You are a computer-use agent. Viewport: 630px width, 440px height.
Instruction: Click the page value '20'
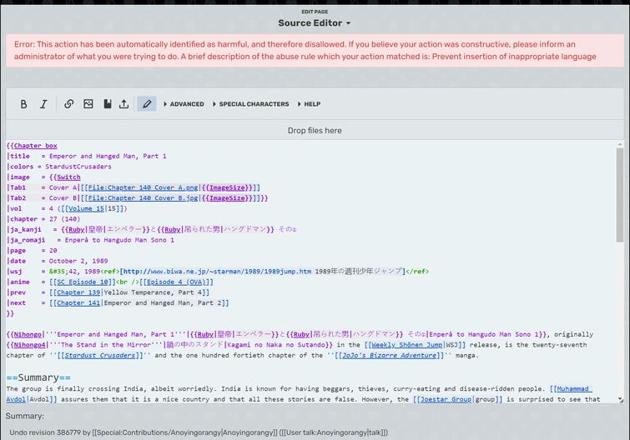point(53,250)
